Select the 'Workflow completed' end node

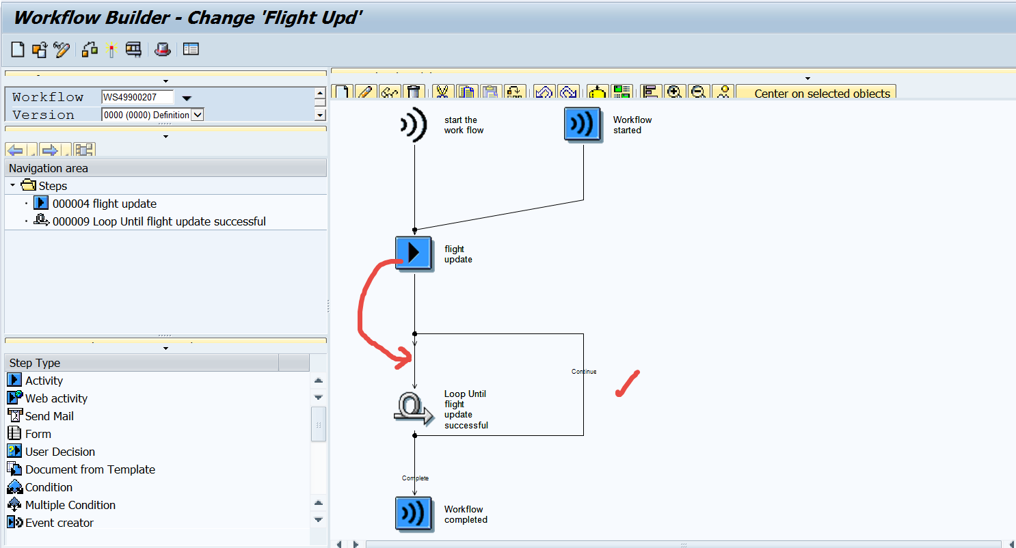(414, 514)
